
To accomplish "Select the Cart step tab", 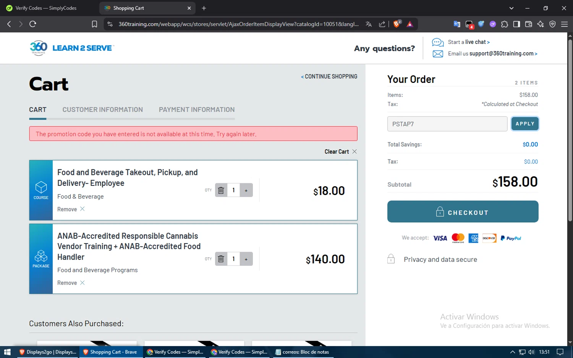I will [x=38, y=110].
